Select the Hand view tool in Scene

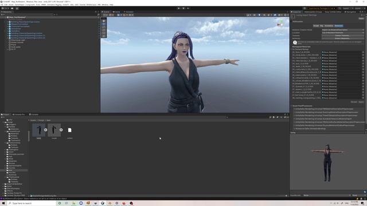[x=104, y=21]
